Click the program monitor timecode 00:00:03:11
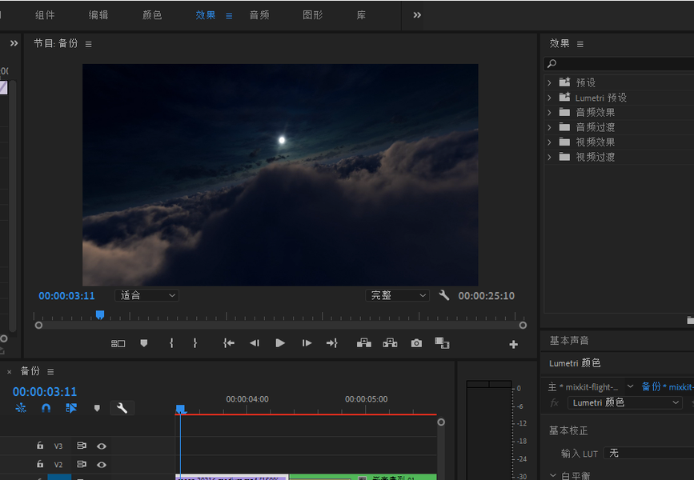Image resolution: width=694 pixels, height=480 pixels. pyautogui.click(x=66, y=296)
